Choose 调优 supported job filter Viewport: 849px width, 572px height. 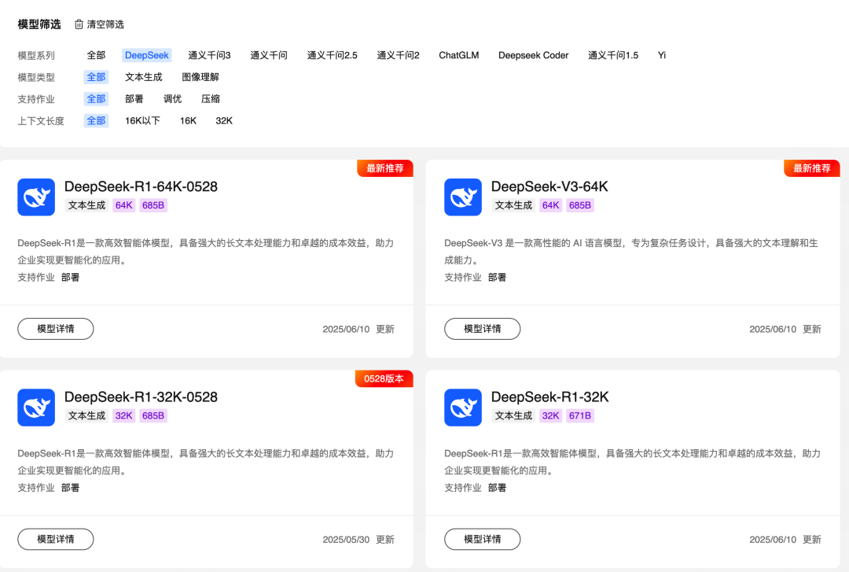(173, 98)
